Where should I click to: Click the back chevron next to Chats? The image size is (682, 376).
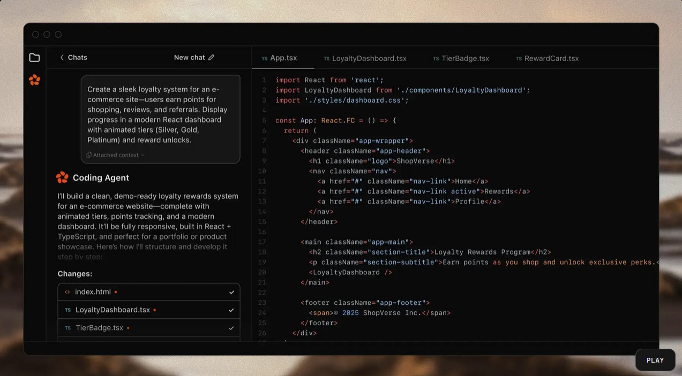point(62,57)
